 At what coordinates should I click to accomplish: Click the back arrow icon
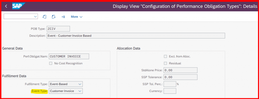[6, 6]
